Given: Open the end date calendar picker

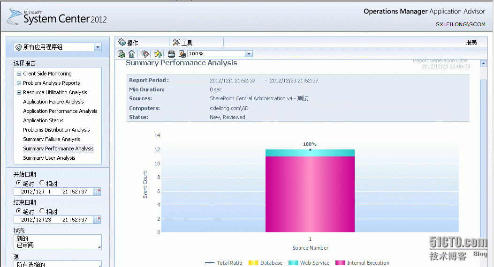Looking at the screenshot, I should 98,220.
